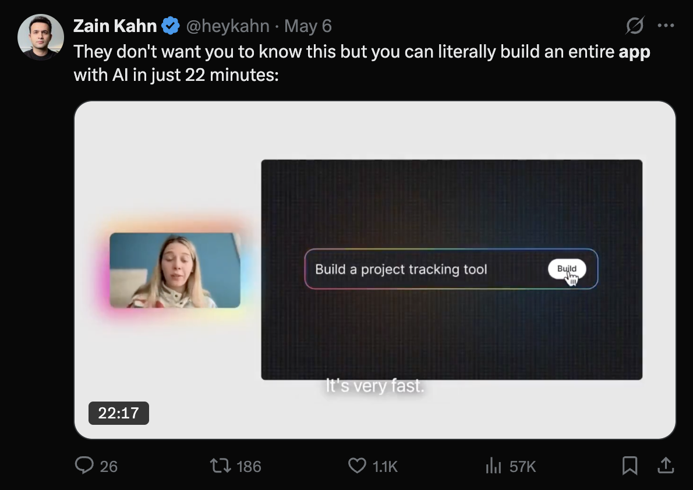Screen dimensions: 693x490
Task: Click the 1.1K likes count
Action: point(385,466)
